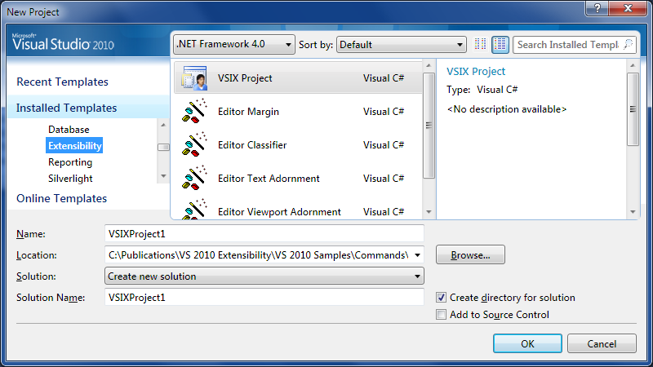The height and width of the screenshot is (367, 653).
Task: Open the Location path dropdown
Action: [x=417, y=255]
